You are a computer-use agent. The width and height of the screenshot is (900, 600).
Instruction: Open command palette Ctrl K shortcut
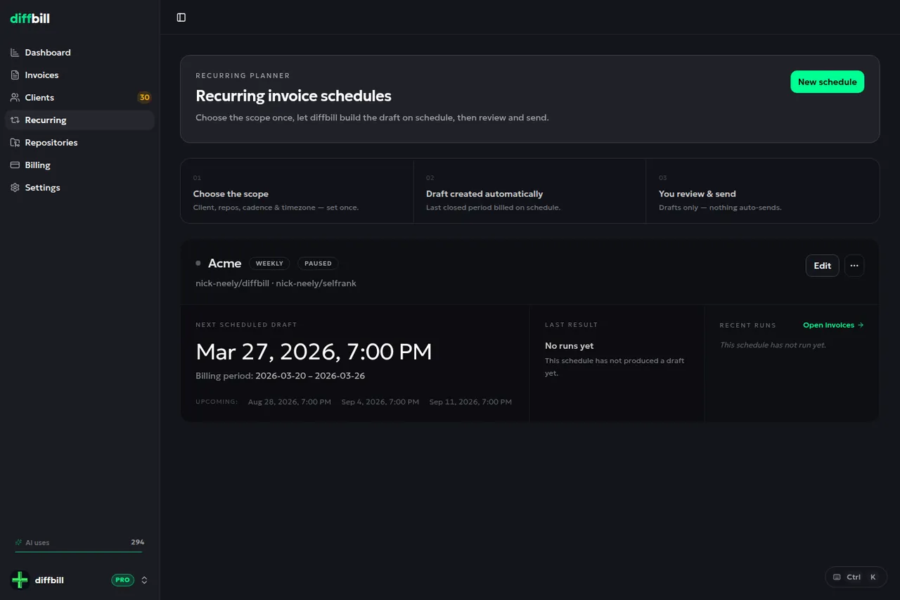(856, 577)
